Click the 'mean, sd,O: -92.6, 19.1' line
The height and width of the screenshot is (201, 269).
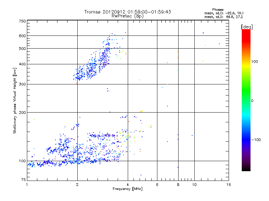[x=224, y=13]
